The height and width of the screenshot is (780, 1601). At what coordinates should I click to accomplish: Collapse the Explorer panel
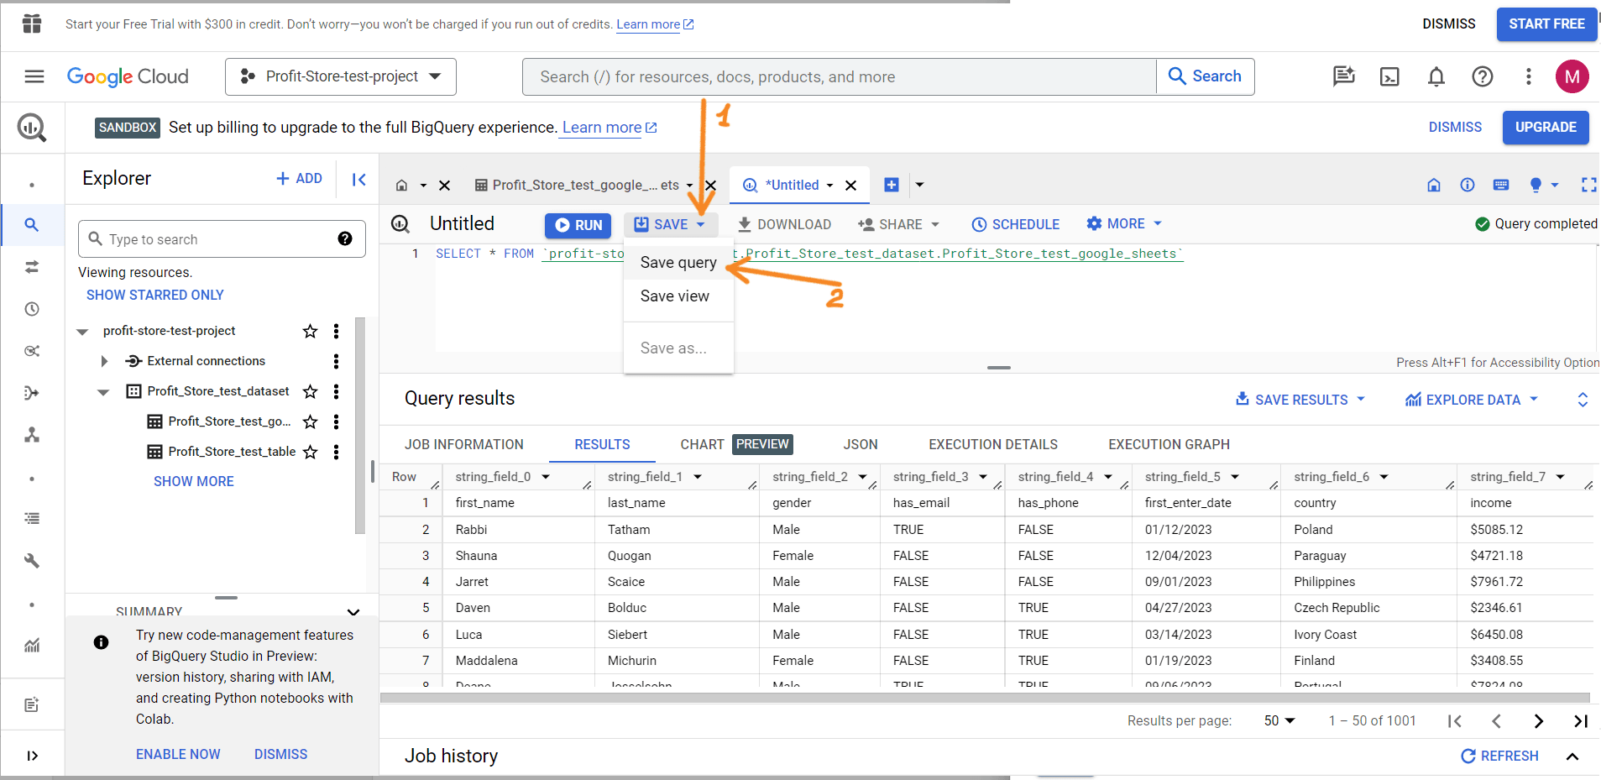pos(359,179)
